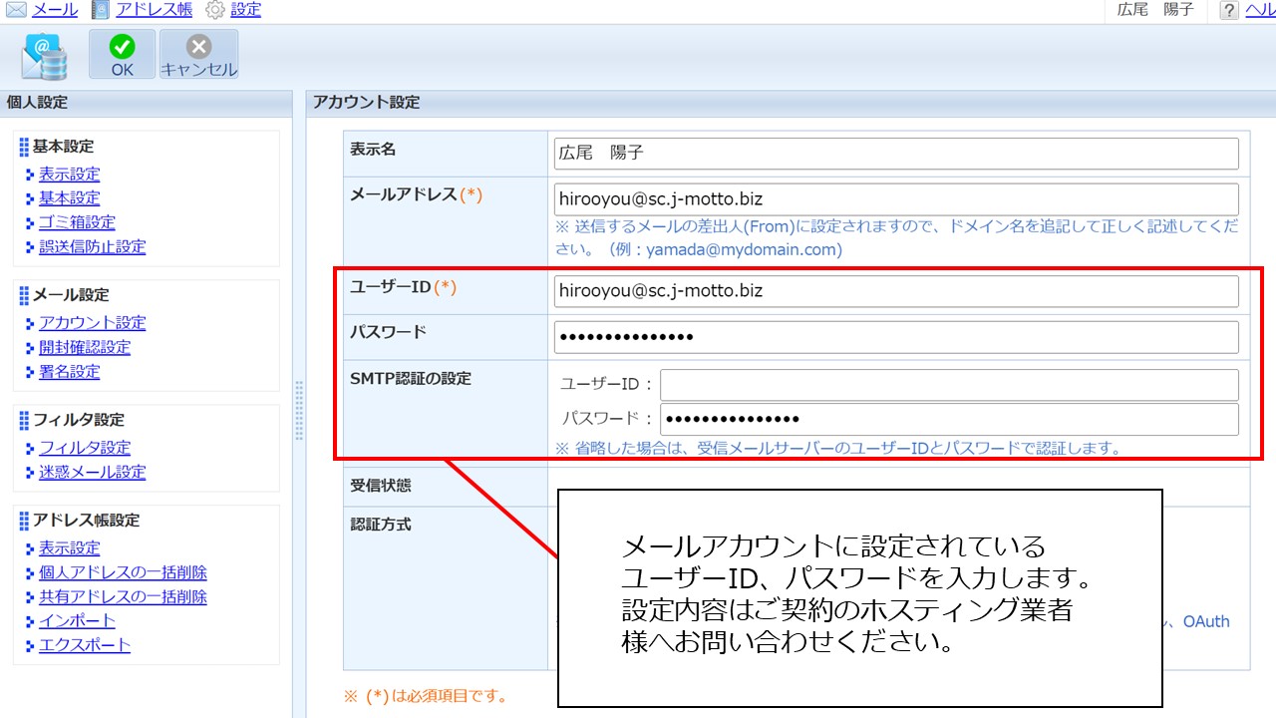Click the SMTP認証の設定 label
This screenshot has height=718, width=1276.
click(x=411, y=379)
